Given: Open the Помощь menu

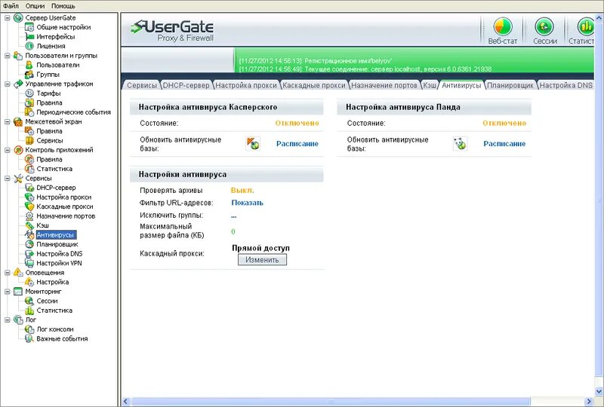Looking at the screenshot, I should tap(63, 6).
